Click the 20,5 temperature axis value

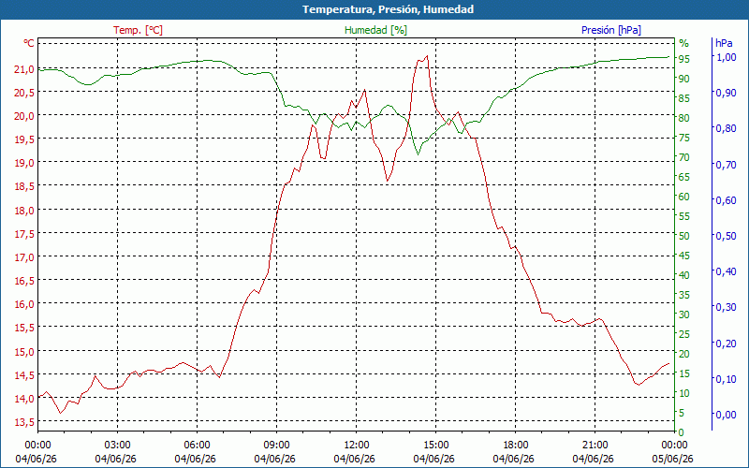tap(24, 93)
